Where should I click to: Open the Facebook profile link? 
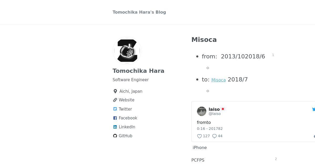pyautogui.click(x=128, y=118)
